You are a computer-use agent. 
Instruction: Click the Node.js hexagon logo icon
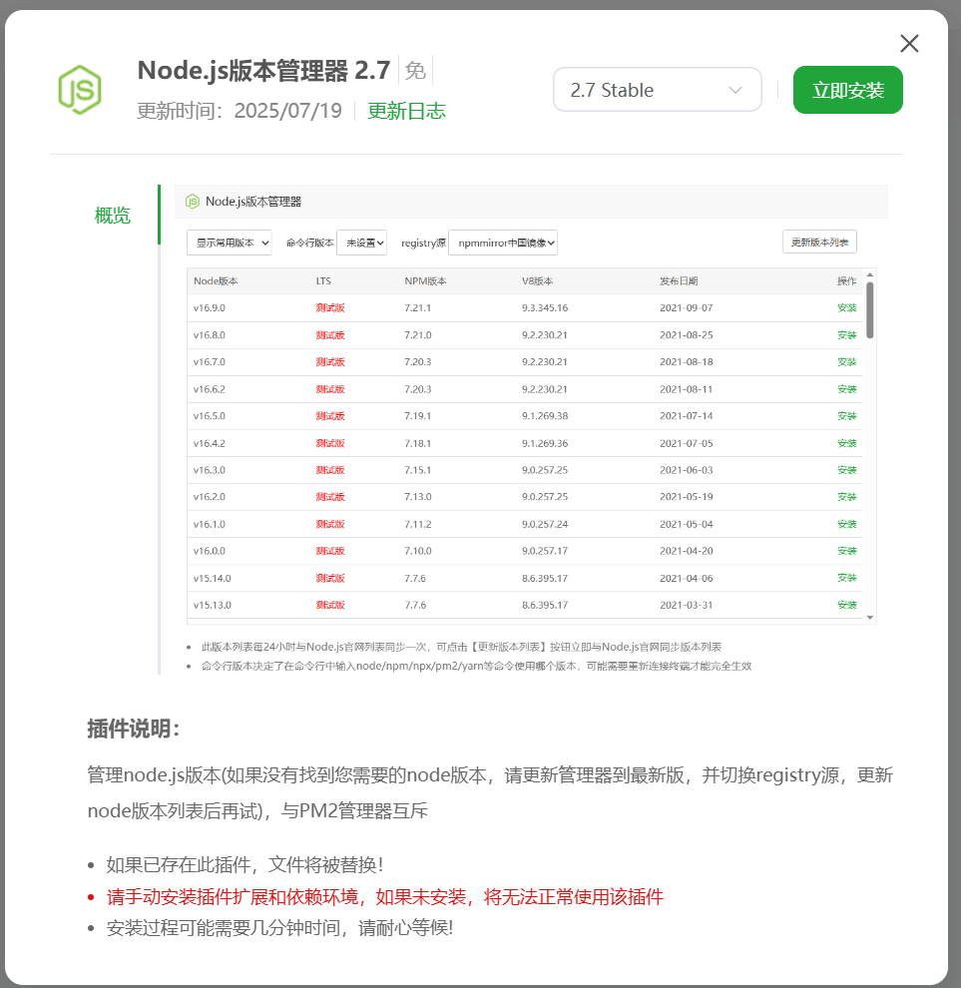pos(79,90)
